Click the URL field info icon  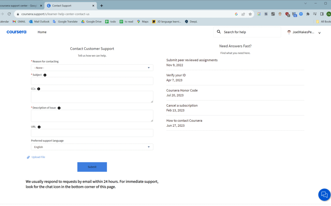[39, 127]
